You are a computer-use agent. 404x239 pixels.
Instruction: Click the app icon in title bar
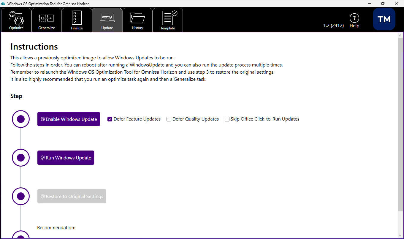coord(4,4)
